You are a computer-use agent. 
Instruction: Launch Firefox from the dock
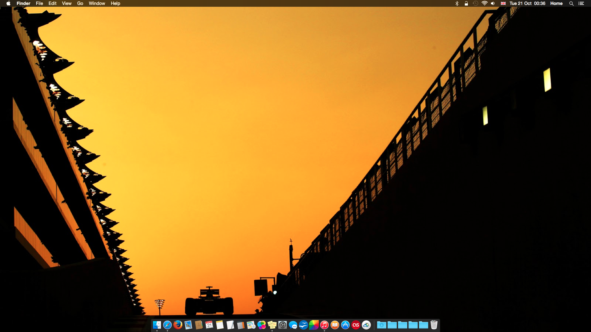click(x=178, y=325)
